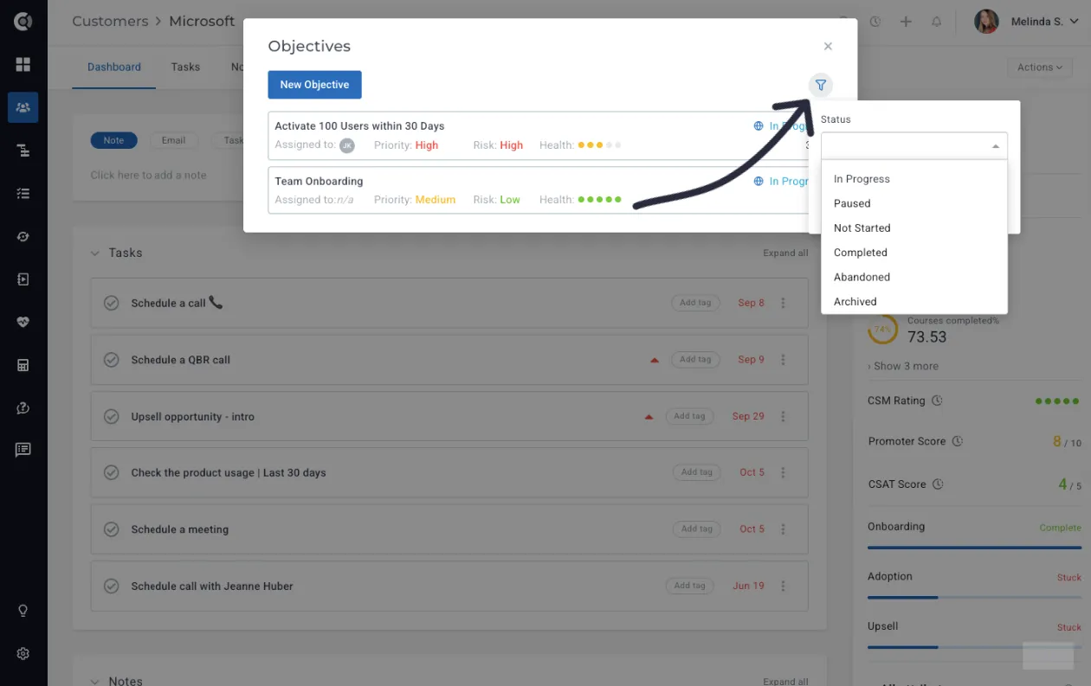The height and width of the screenshot is (686, 1091).
Task: Expand Show 3 more metrics
Action: [903, 366]
